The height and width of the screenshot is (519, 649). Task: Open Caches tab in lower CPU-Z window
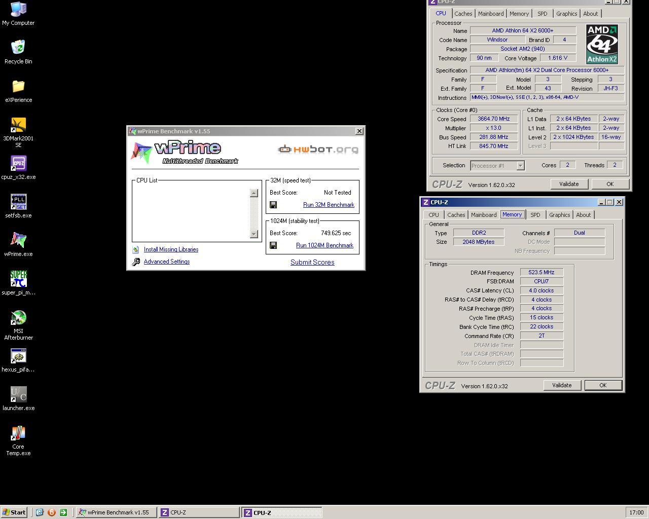456,215
